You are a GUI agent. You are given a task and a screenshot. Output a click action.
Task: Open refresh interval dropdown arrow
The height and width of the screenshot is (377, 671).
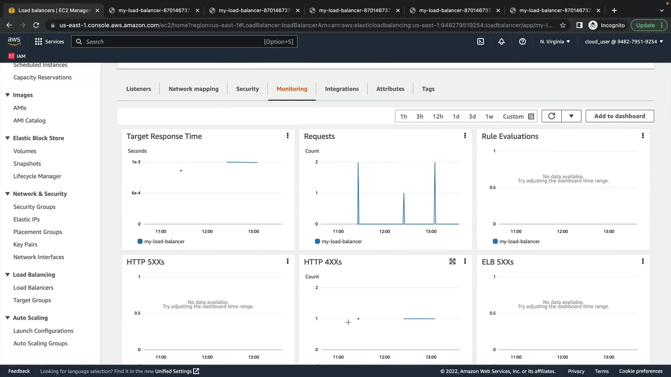click(x=571, y=116)
